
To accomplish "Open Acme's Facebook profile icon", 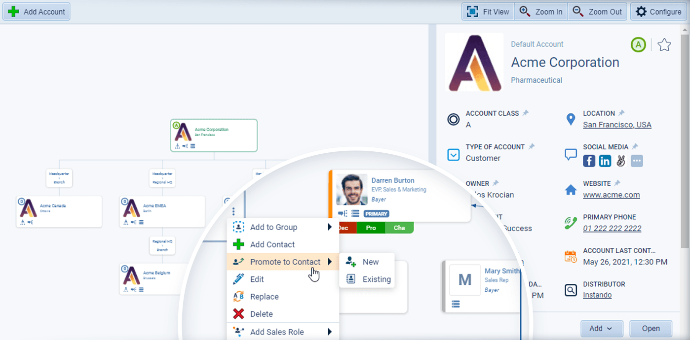I will 589,160.
